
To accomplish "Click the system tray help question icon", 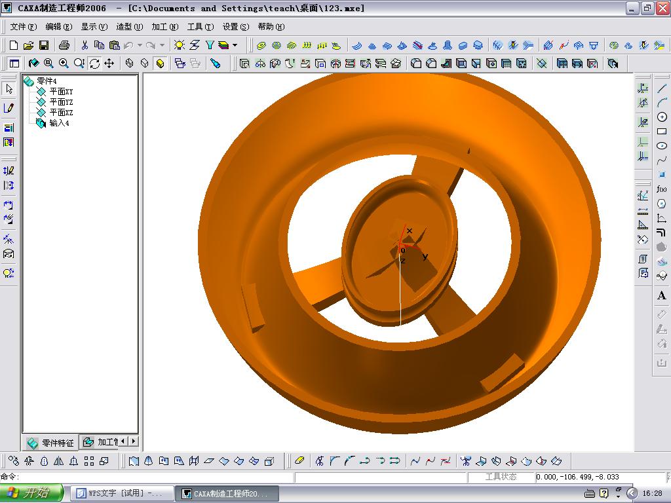I will click(x=604, y=494).
